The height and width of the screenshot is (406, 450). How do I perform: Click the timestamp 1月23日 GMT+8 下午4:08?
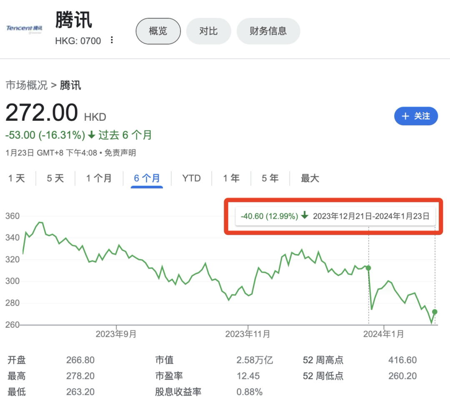(51, 152)
